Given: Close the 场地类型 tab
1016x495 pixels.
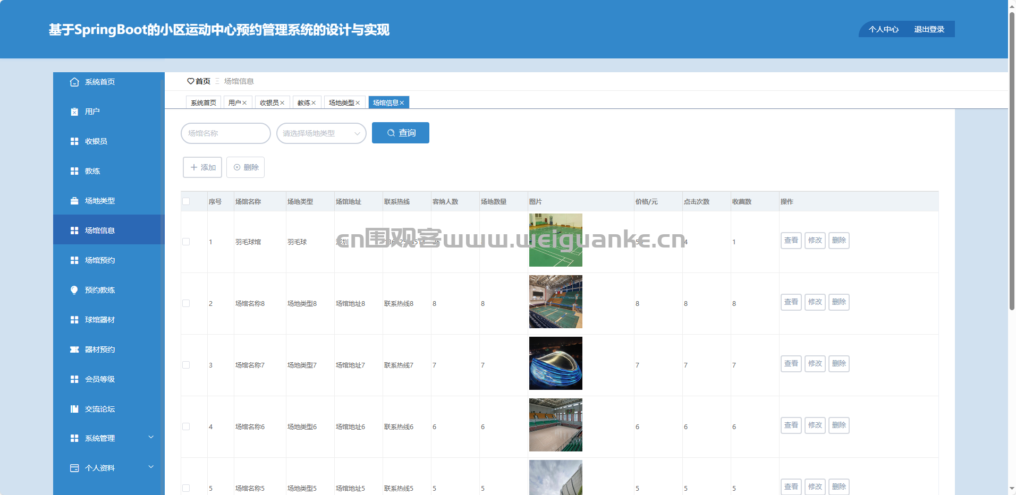Looking at the screenshot, I should [358, 103].
